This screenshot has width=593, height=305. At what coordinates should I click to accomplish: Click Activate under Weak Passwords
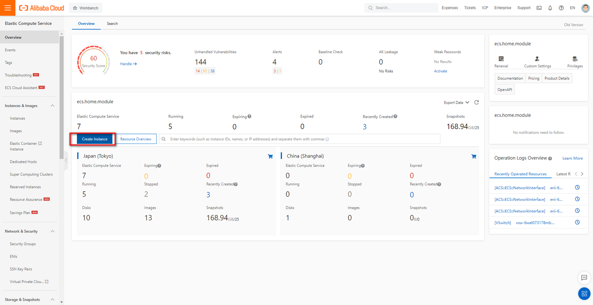(441, 71)
